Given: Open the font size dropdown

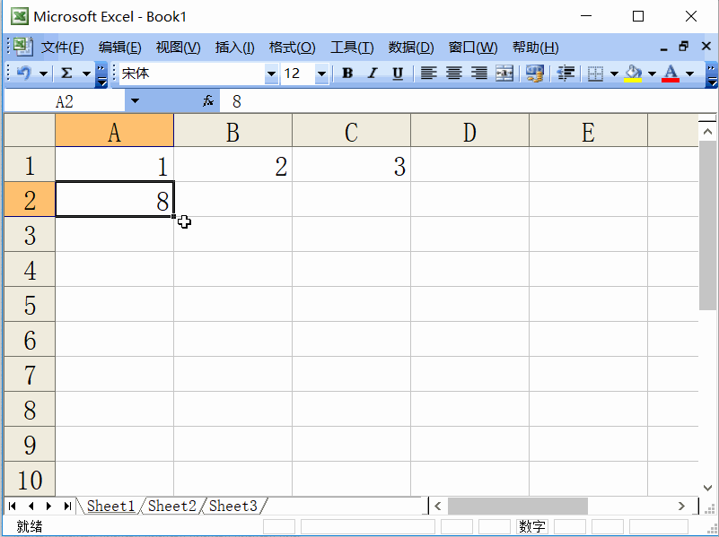Looking at the screenshot, I should click(321, 74).
